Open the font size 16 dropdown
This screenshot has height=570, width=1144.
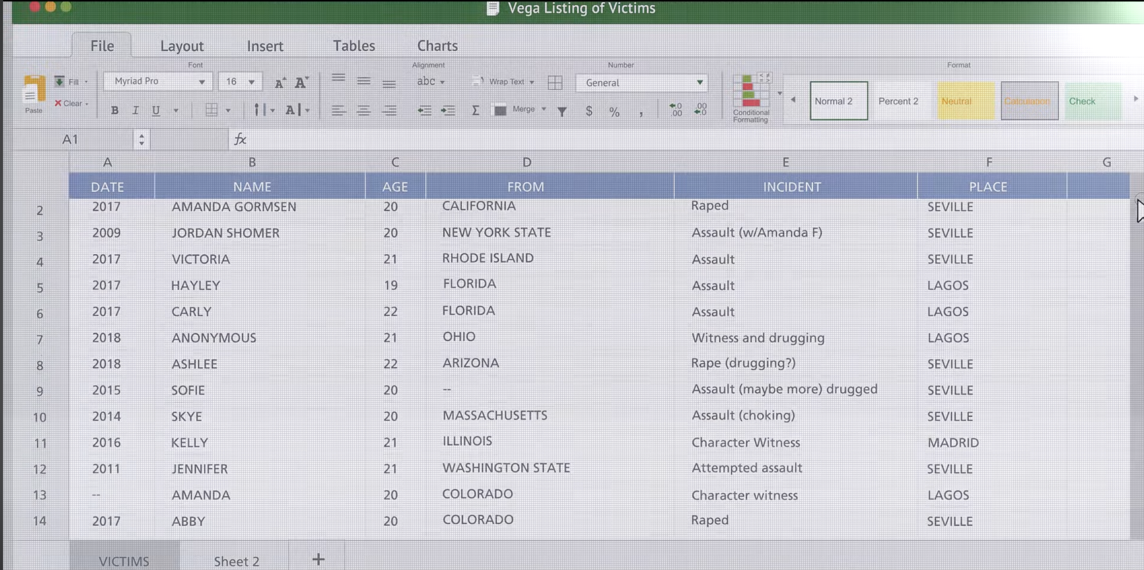(x=251, y=82)
